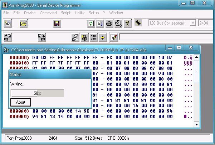Maximize the LG CP-21T20A.e2p document window
Screen dimensions: 215x145
(179, 48)
